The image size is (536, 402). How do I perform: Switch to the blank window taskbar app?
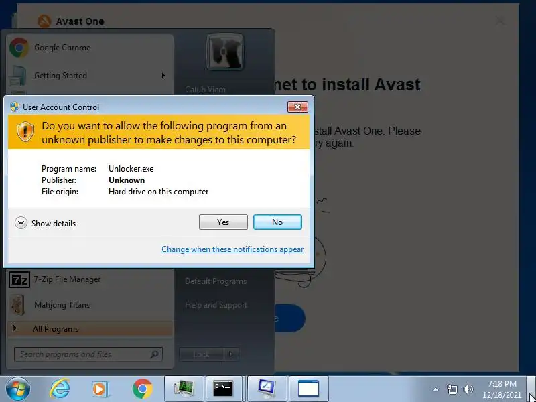(x=309, y=389)
